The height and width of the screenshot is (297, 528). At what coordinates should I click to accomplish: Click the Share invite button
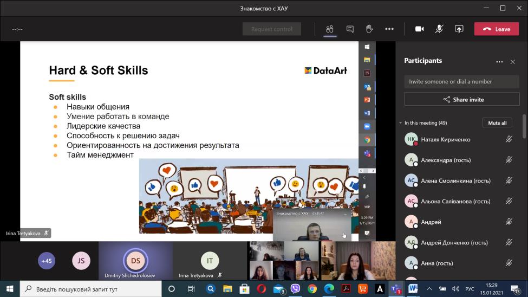(461, 100)
